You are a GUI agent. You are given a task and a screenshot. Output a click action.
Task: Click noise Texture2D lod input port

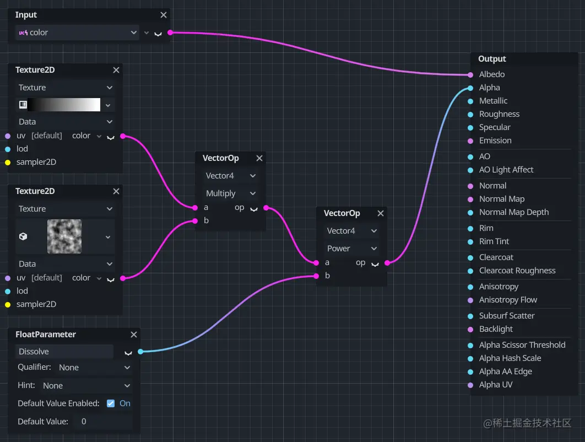pos(8,292)
